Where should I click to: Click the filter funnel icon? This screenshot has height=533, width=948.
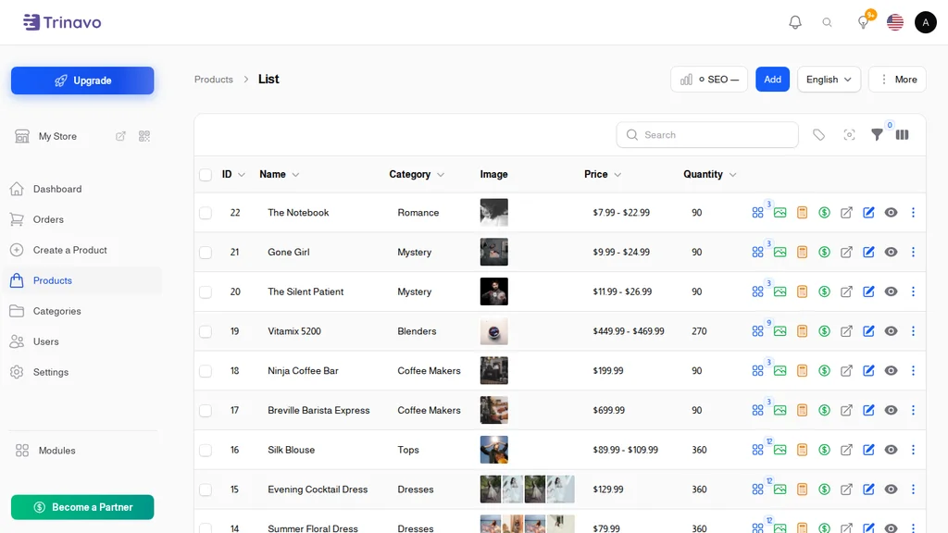tap(877, 135)
